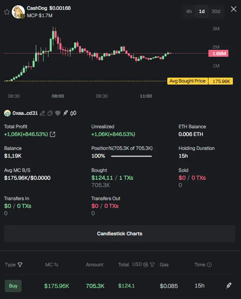The width and height of the screenshot is (241, 299).
Task: Copy the wallet address 0xaa..cd31
Action: (50, 113)
